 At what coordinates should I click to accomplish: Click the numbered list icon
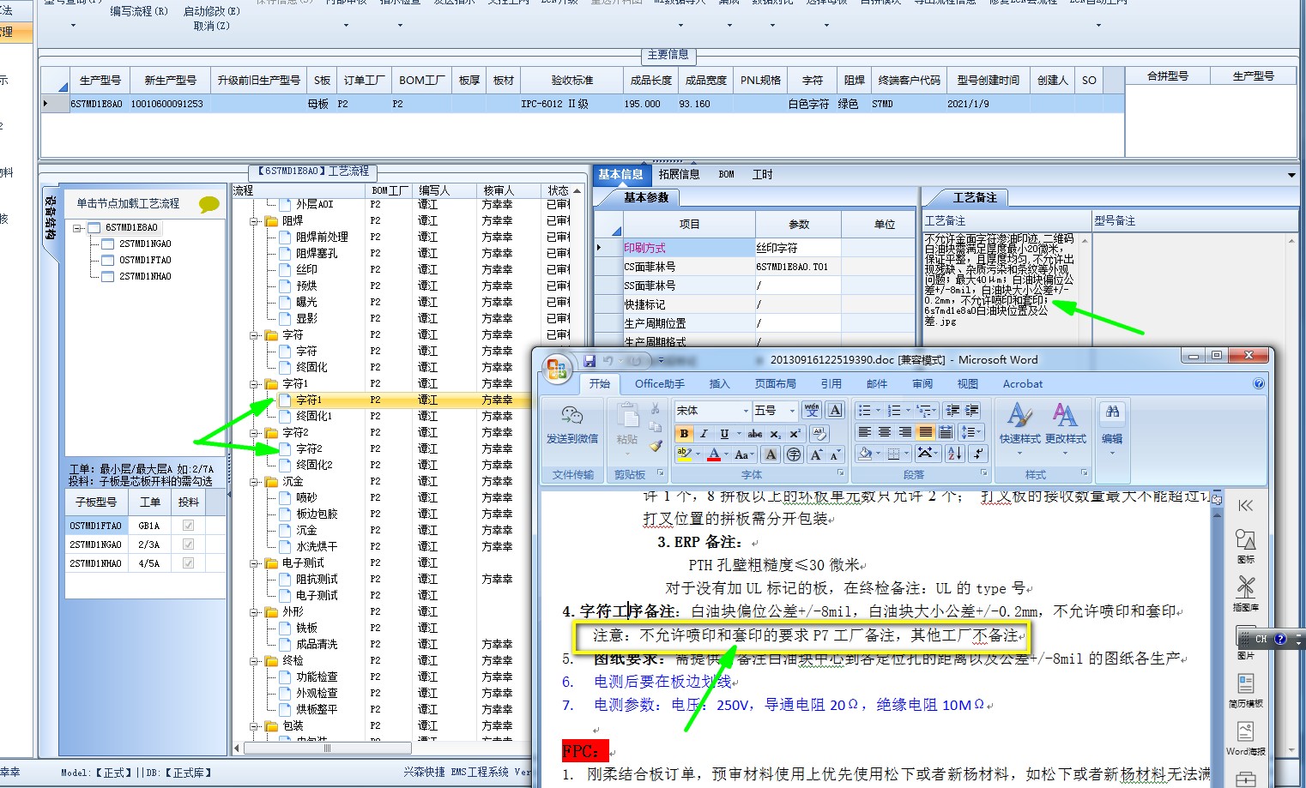[894, 410]
